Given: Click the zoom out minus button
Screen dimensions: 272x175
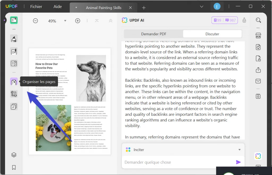Looking at the screenshot, I should [x=35, y=20].
